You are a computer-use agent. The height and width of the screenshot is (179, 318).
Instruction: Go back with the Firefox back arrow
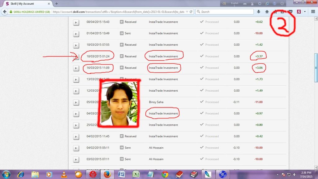pyautogui.click(x=5, y=12)
